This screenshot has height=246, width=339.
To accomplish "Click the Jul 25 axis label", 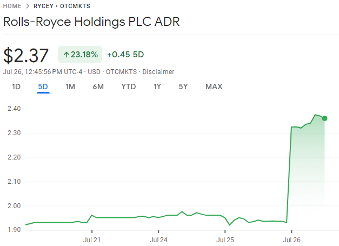I will point(225,240).
